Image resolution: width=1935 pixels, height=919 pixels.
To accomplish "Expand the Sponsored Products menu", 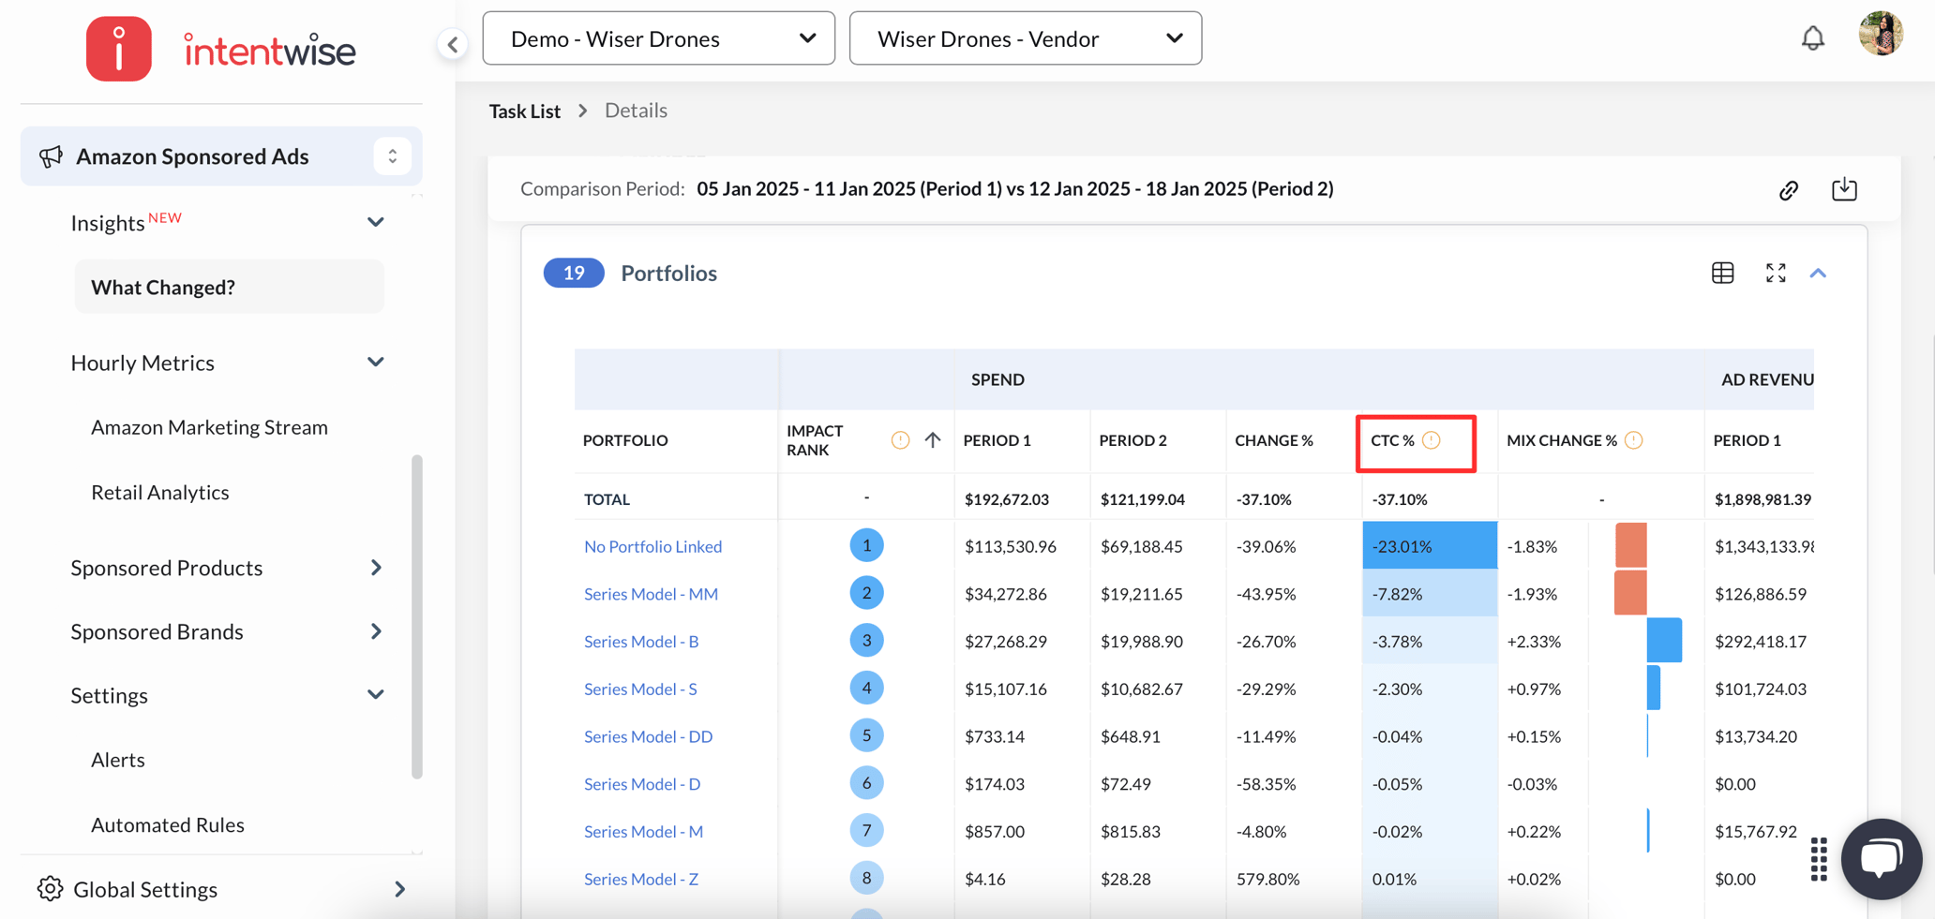I will [x=376, y=568].
